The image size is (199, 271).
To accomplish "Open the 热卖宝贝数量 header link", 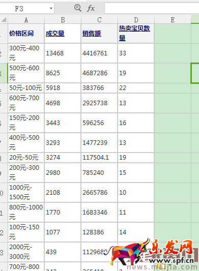I will pyautogui.click(x=134, y=33).
